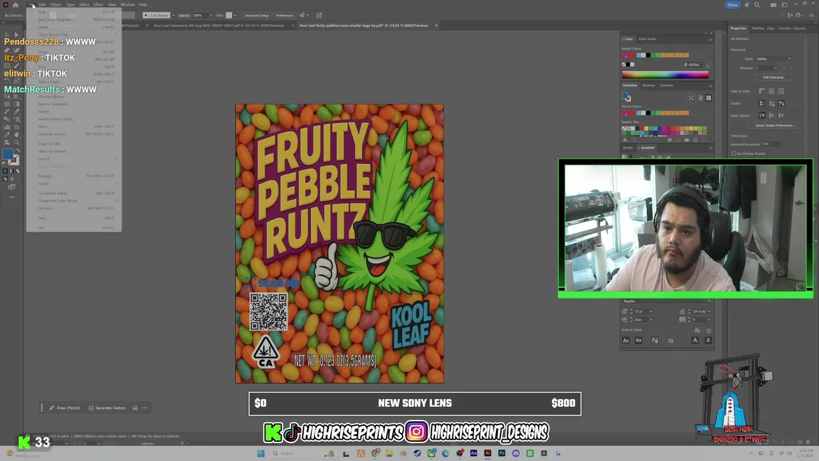Open more options in contextual task bar
819x461 pixels.
pos(145,408)
